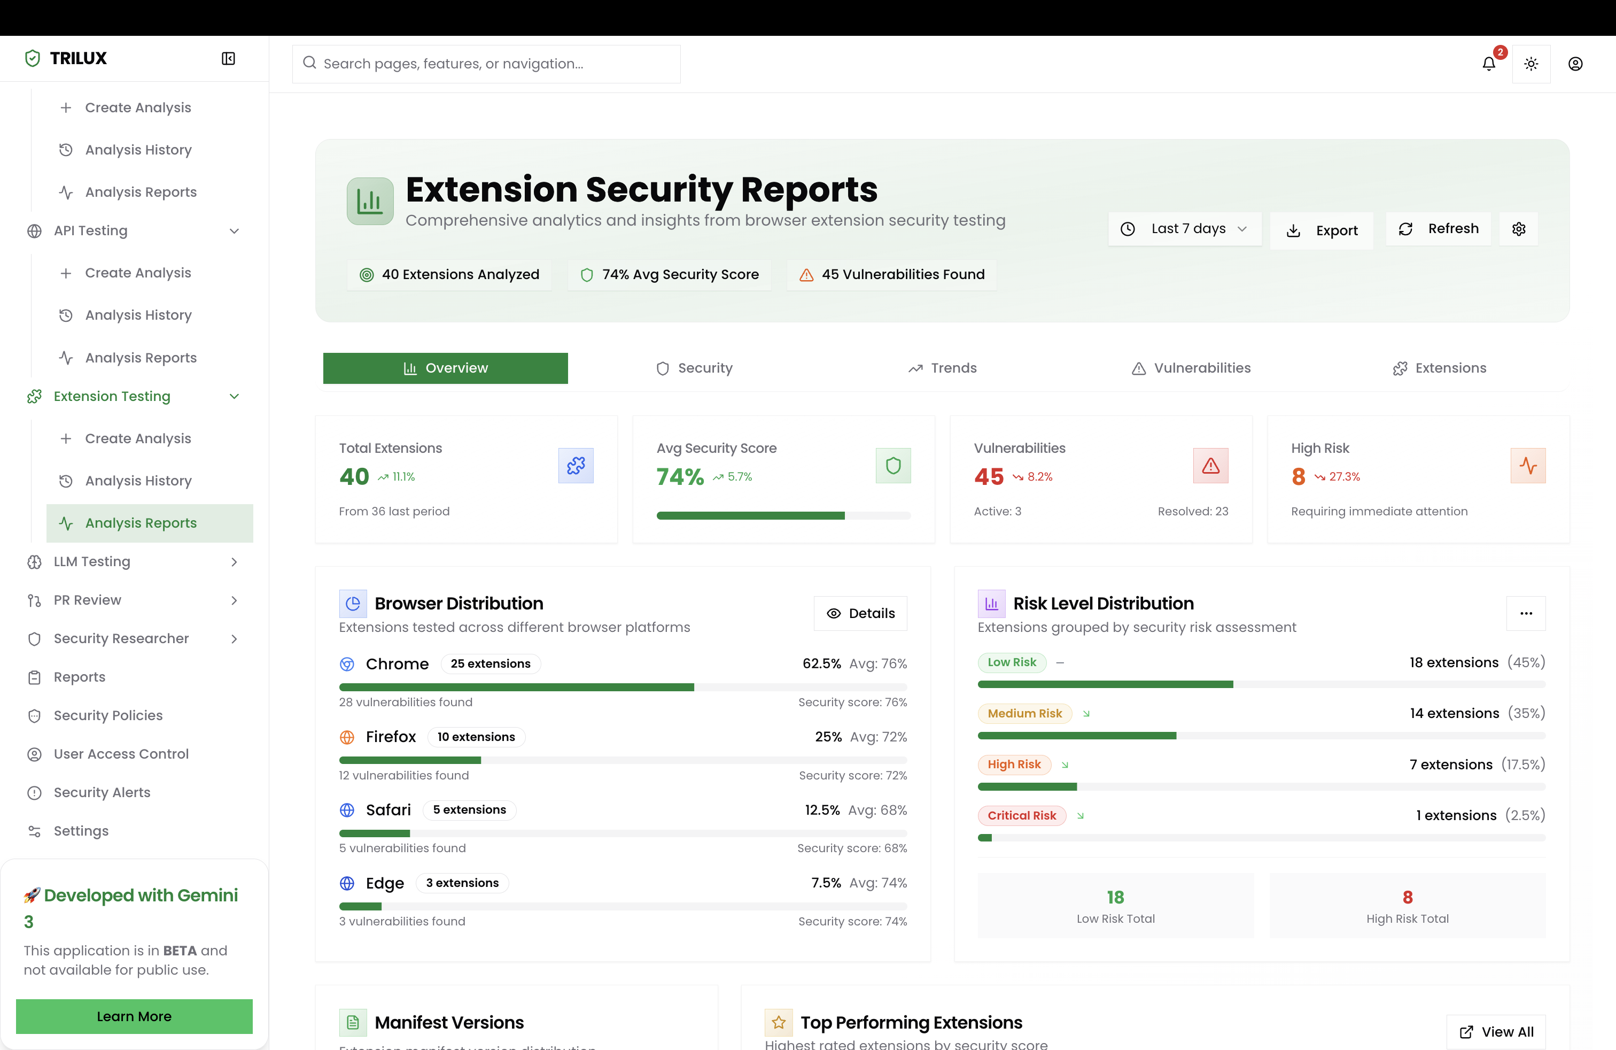Click the notification bell icon
The image size is (1616, 1050).
(1488, 64)
